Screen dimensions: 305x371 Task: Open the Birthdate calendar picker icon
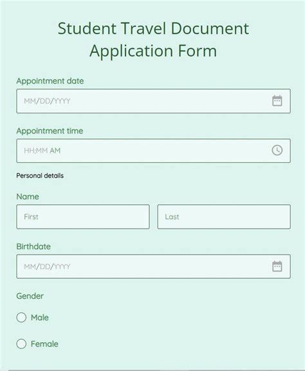(x=277, y=267)
